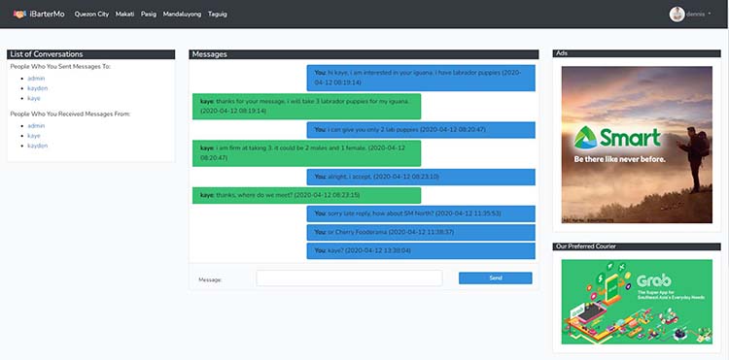
Task: Expand the dennis user dropdown arrow
Action: click(710, 14)
